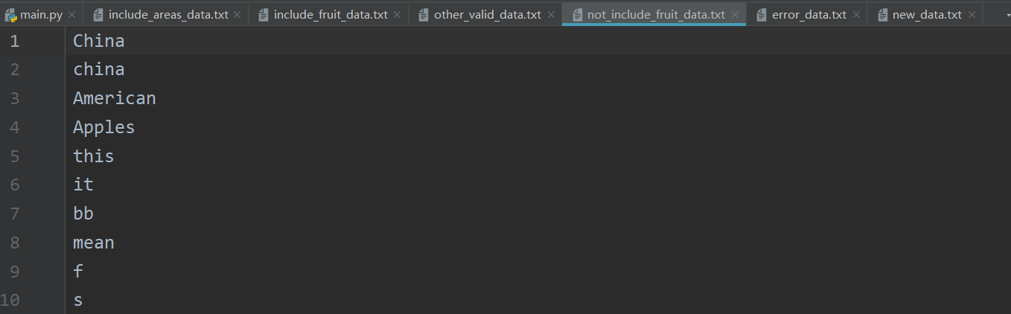Screen dimensions: 1011x314
Task: Click the text "bb" on line 7
Action: 83,214
